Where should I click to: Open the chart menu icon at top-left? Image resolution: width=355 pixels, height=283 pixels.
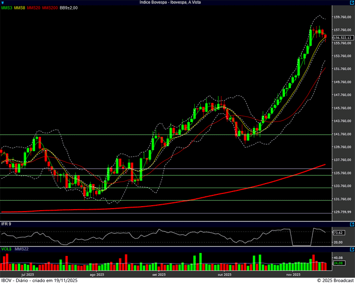click(x=3, y=2)
